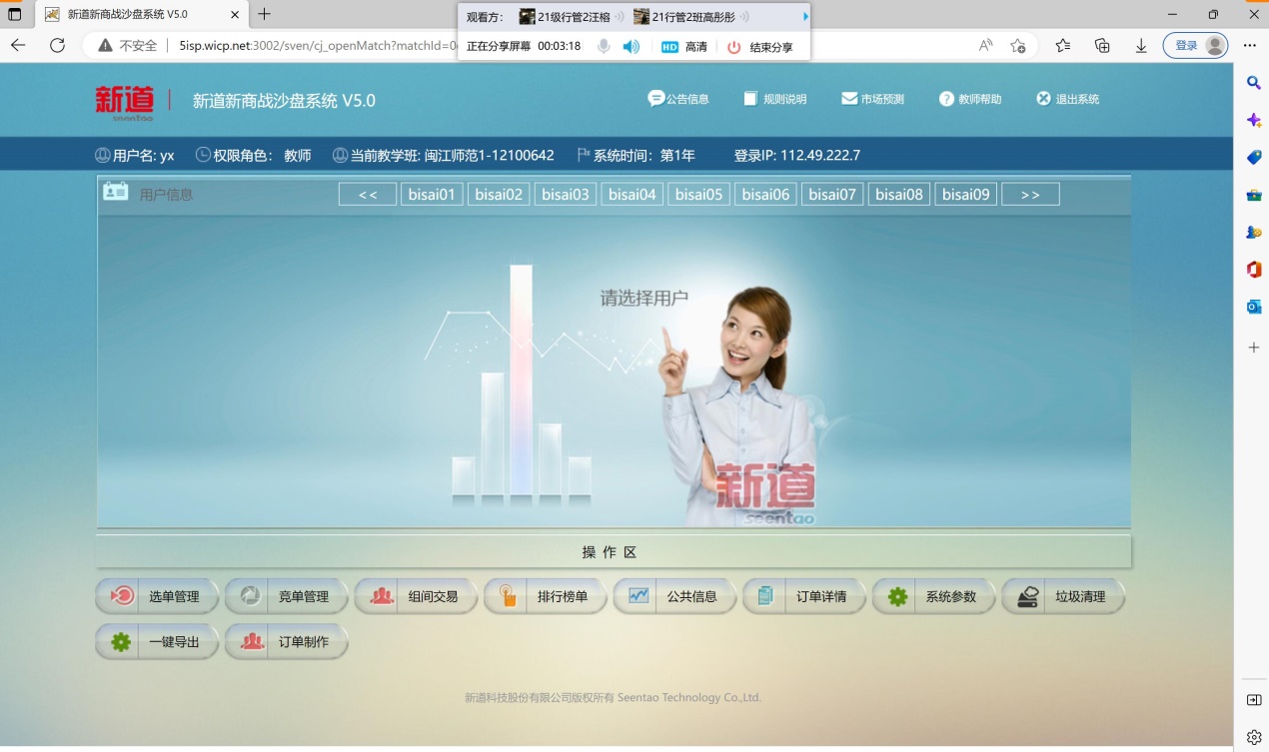Click the browser address bar

[x=310, y=46]
